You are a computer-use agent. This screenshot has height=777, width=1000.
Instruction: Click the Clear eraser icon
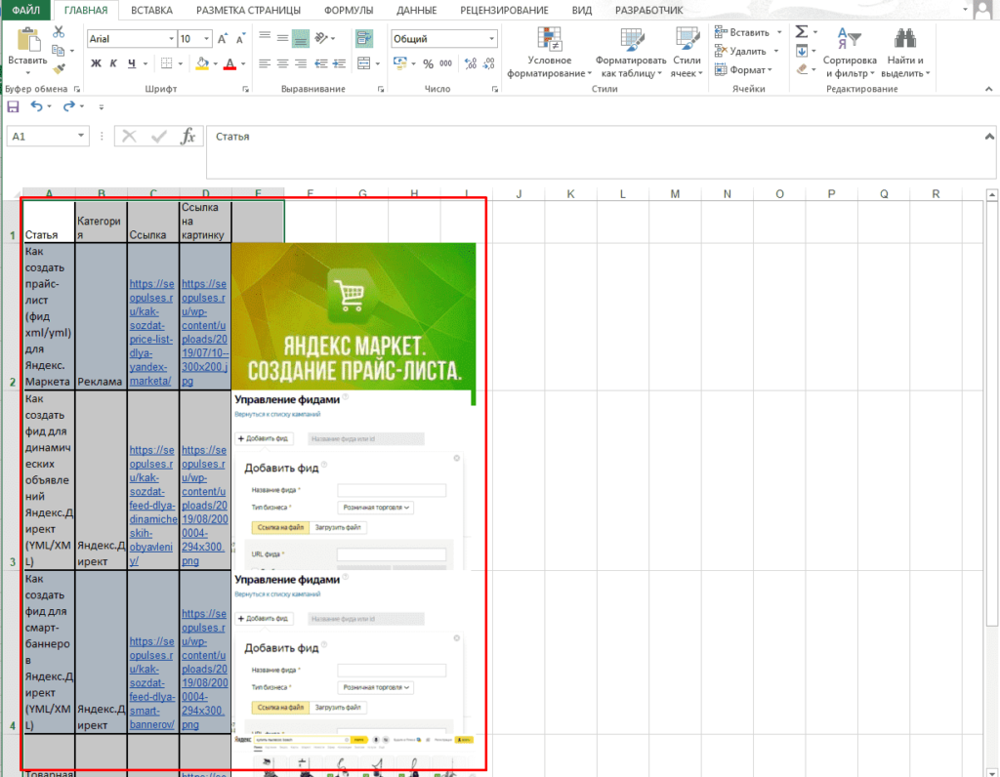[802, 69]
